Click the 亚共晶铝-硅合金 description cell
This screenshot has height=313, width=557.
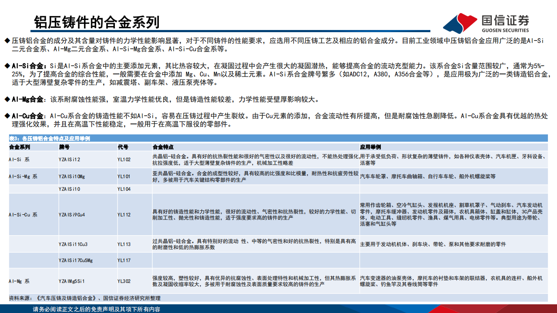(255, 176)
